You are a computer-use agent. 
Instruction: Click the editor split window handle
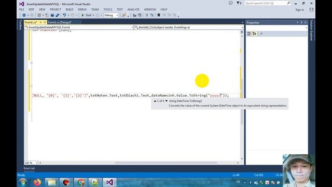242,32
